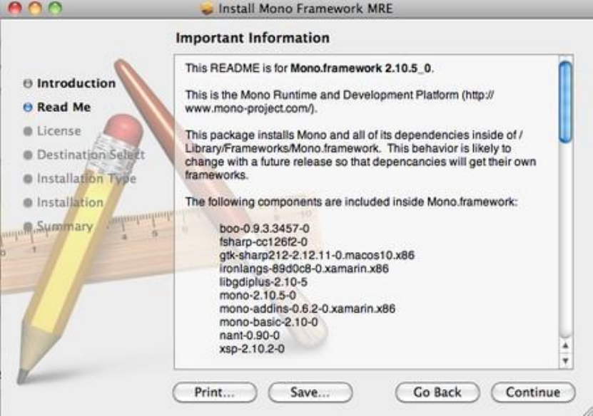The width and height of the screenshot is (593, 416).
Task: Click the window resize grip corner
Action: (587, 410)
